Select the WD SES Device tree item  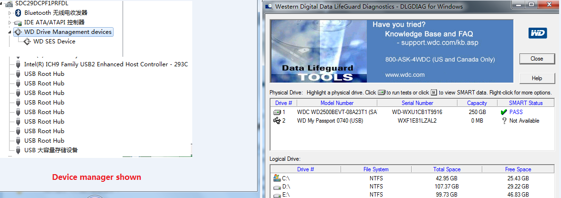point(54,42)
